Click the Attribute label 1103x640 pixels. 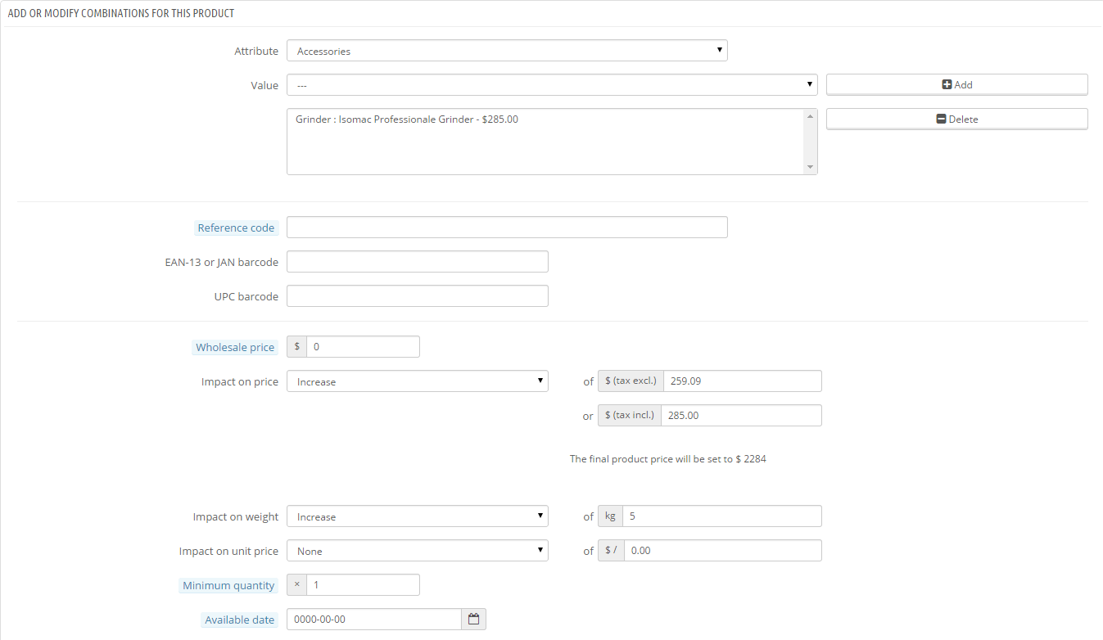(256, 52)
